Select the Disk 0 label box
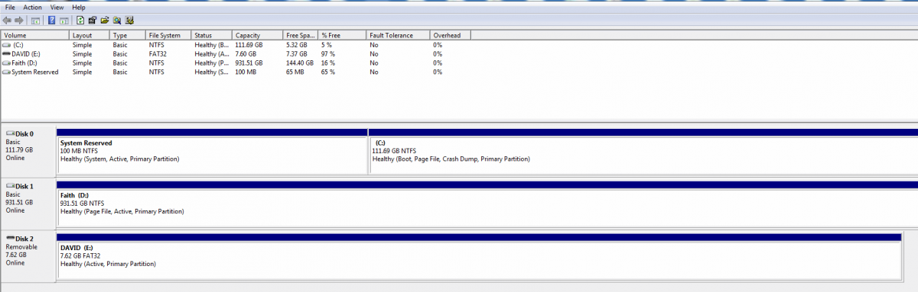Screen dimensions: 918x292 (x=28, y=151)
